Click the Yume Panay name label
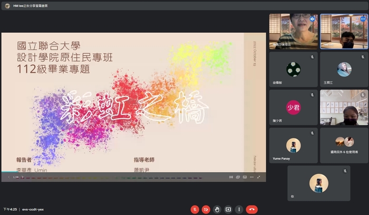 281,158
